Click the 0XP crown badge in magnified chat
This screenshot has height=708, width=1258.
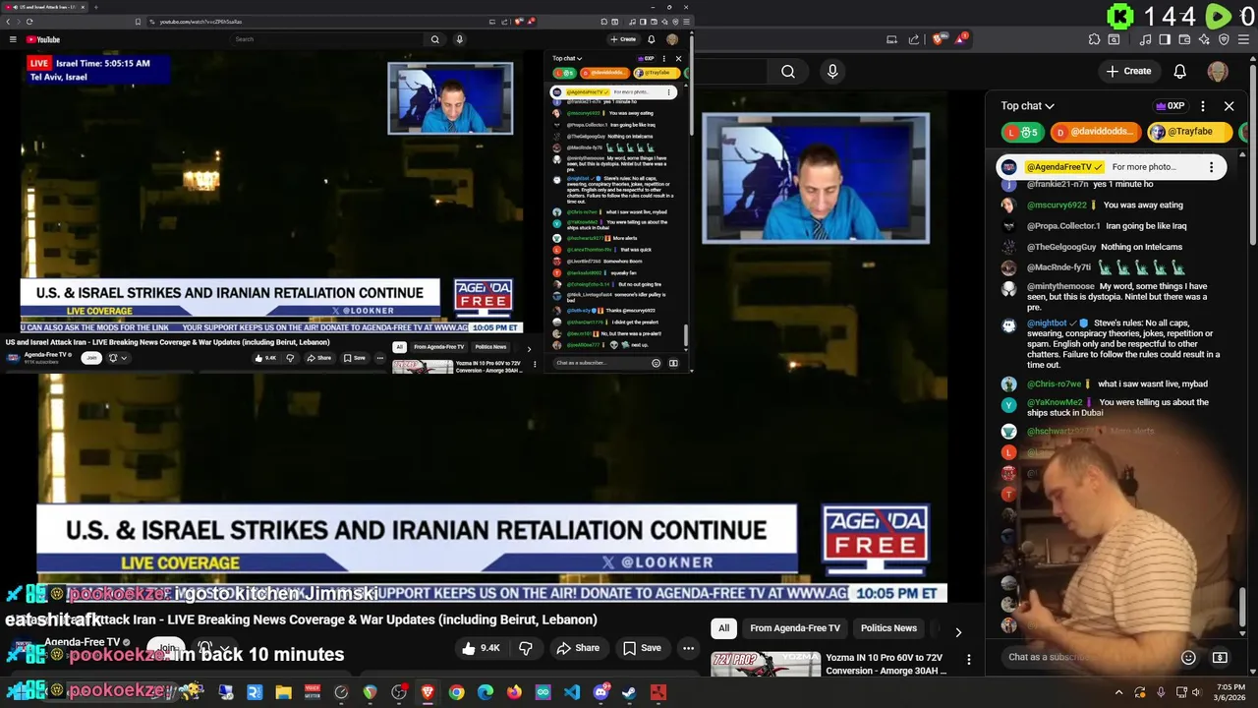[x=1170, y=106]
